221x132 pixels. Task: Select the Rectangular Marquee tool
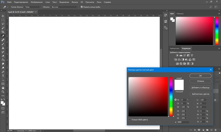click(x=3, y=20)
